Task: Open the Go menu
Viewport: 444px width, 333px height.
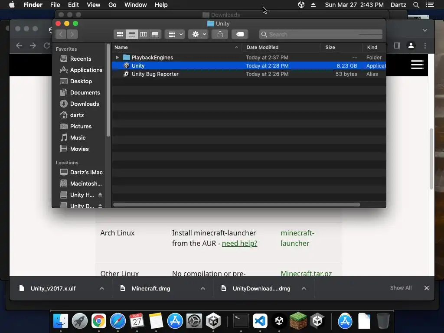Action: (112, 5)
